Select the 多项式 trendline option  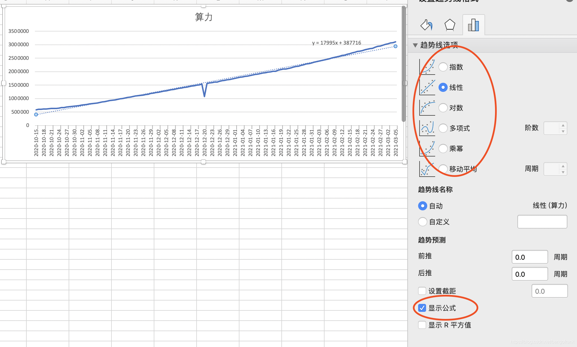point(443,128)
